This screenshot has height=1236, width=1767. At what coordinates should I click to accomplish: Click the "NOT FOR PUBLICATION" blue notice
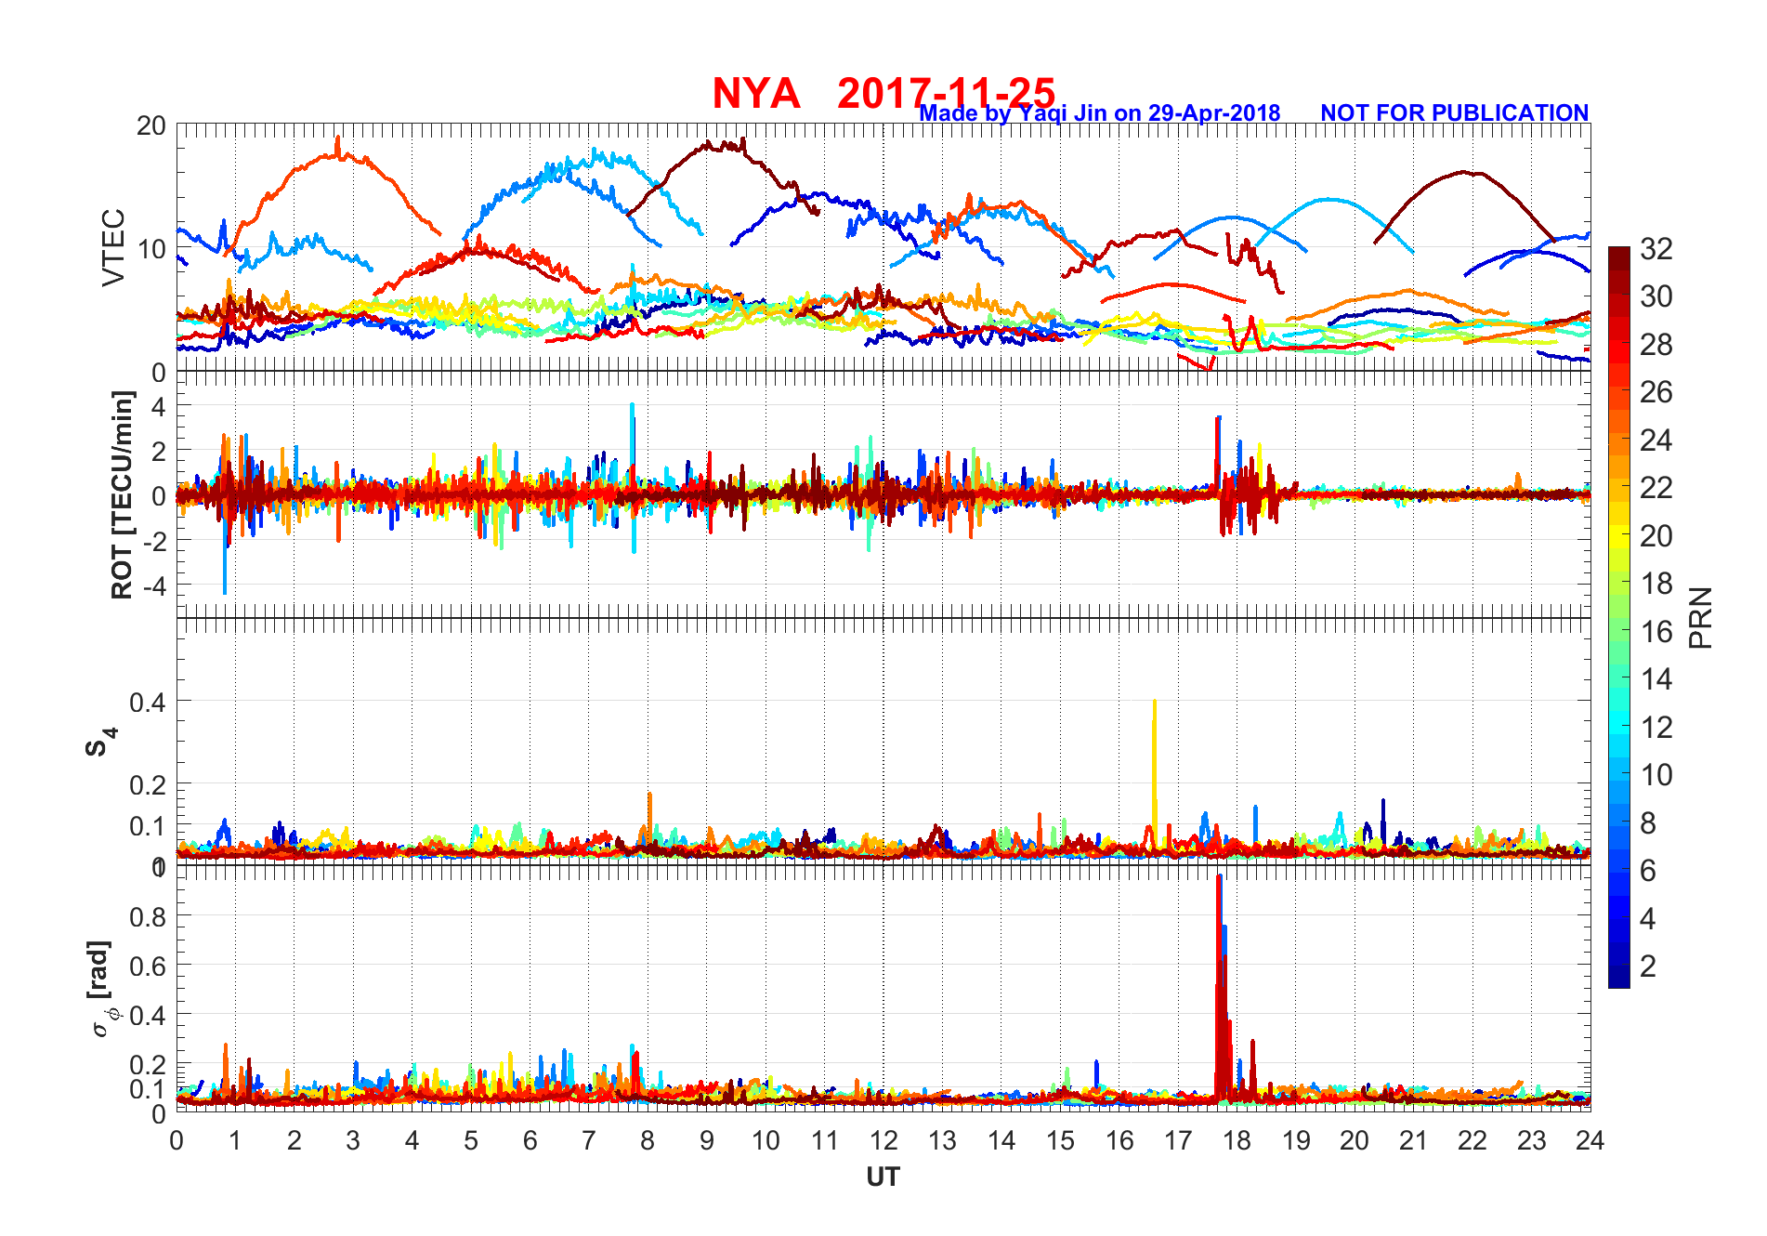pyautogui.click(x=1454, y=112)
